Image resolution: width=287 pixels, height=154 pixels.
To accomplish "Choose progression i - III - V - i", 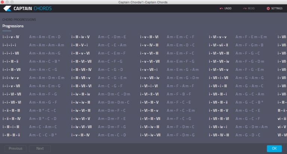I will (x=80, y=45).
